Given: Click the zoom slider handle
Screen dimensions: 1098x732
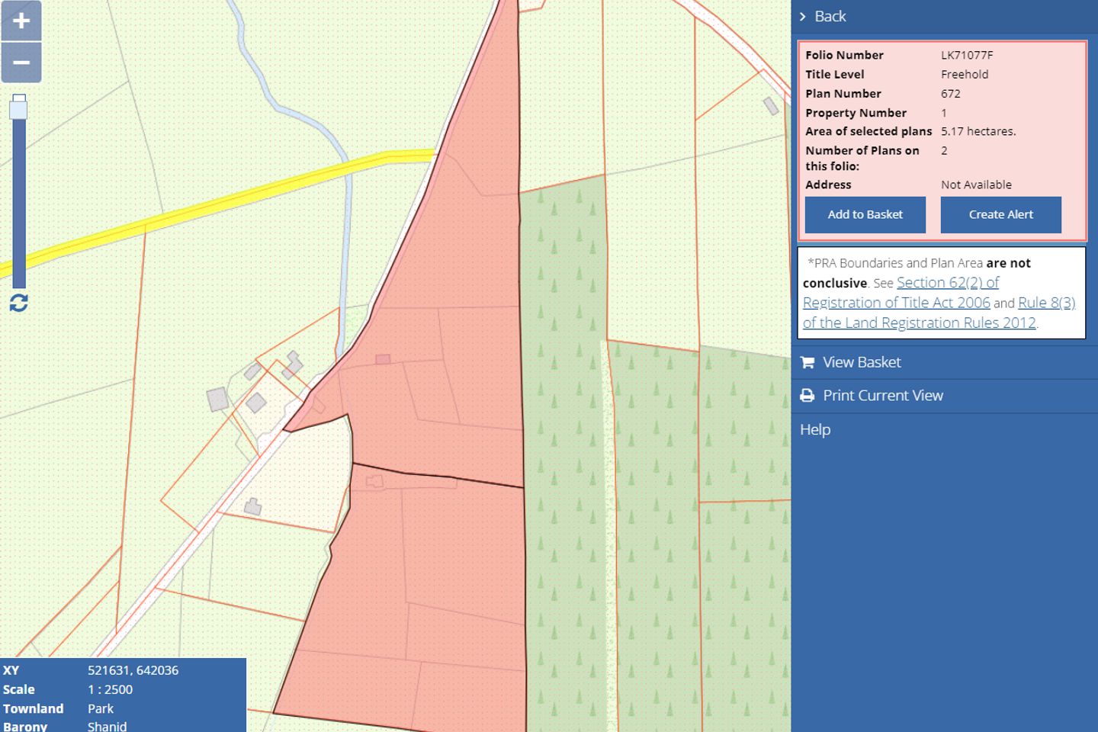Looking at the screenshot, I should (x=19, y=108).
